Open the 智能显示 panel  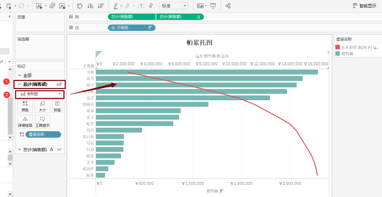pyautogui.click(x=365, y=6)
